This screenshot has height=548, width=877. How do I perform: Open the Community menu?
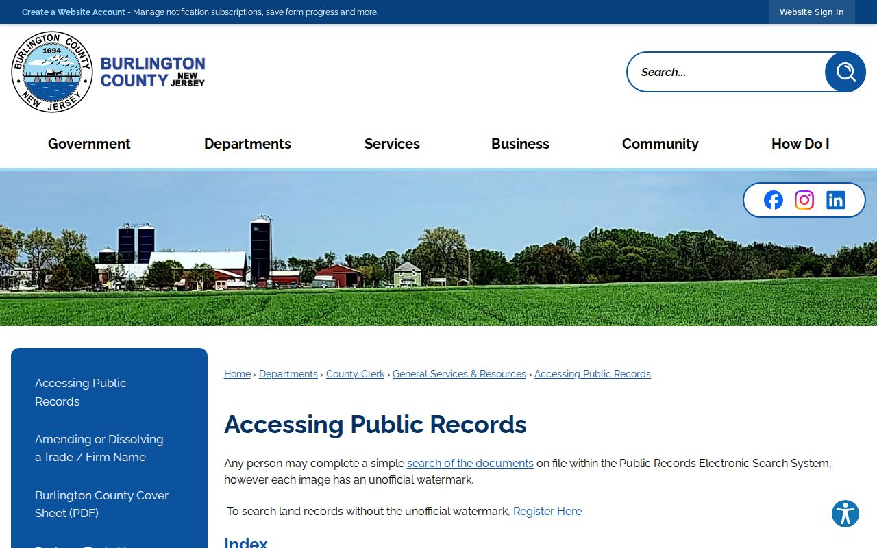[660, 144]
